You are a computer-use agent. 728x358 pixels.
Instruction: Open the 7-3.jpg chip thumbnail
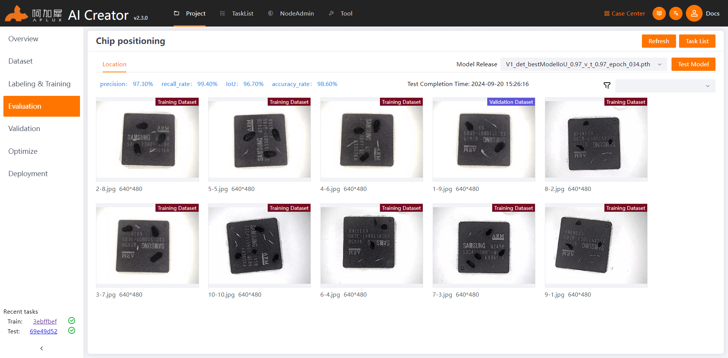pos(484,245)
